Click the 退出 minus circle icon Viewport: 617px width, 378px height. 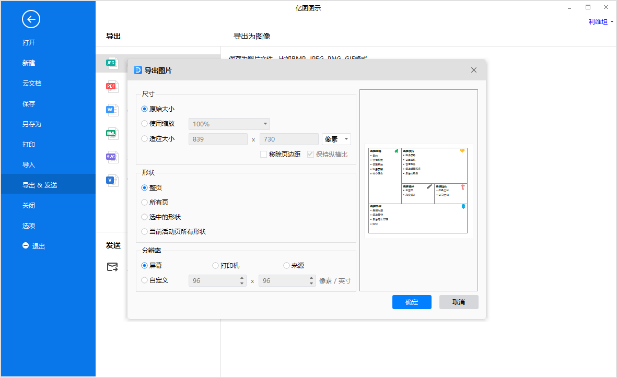pos(26,245)
